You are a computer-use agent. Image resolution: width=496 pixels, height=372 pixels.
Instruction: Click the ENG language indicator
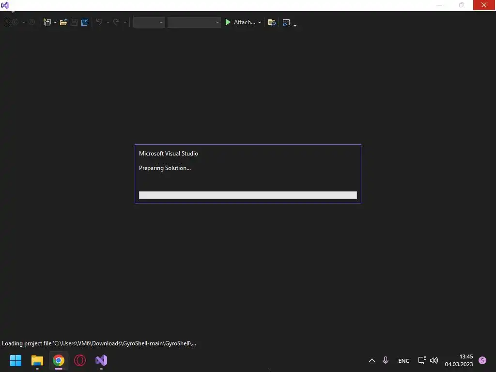pyautogui.click(x=403, y=360)
